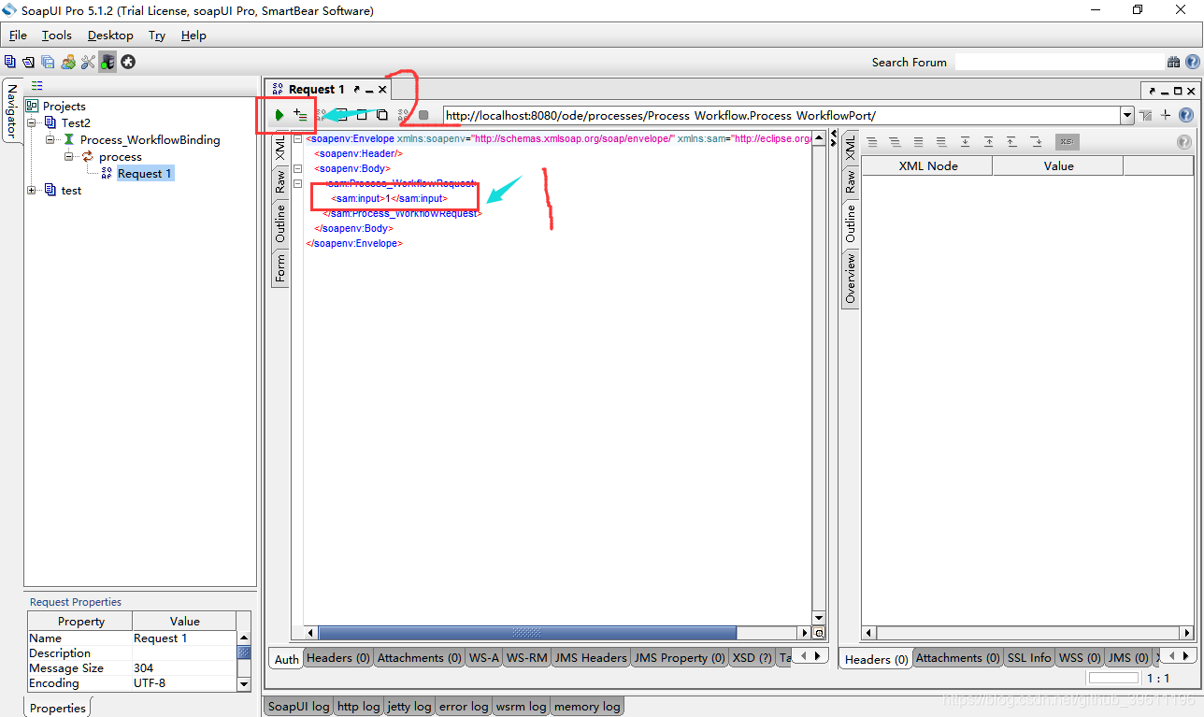
Task: Select Request 1 in the project tree
Action: pyautogui.click(x=144, y=173)
